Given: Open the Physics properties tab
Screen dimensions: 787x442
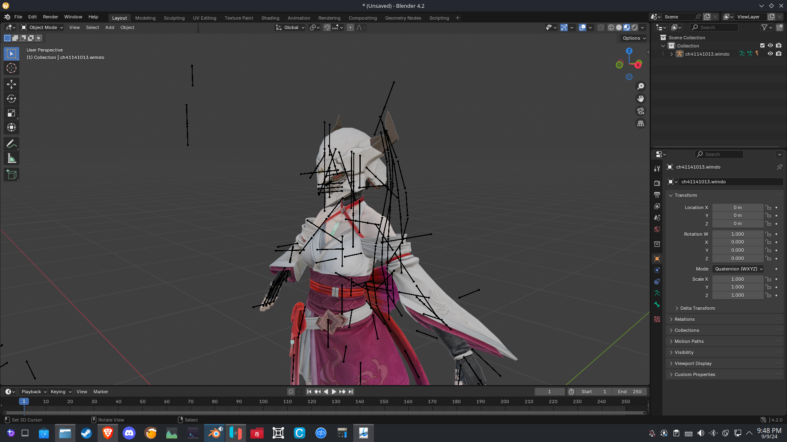Looking at the screenshot, I should pyautogui.click(x=657, y=270).
